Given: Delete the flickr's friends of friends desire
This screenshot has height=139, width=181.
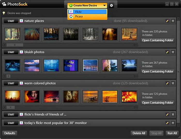Looking at the screenshot, I should coord(173,115).
